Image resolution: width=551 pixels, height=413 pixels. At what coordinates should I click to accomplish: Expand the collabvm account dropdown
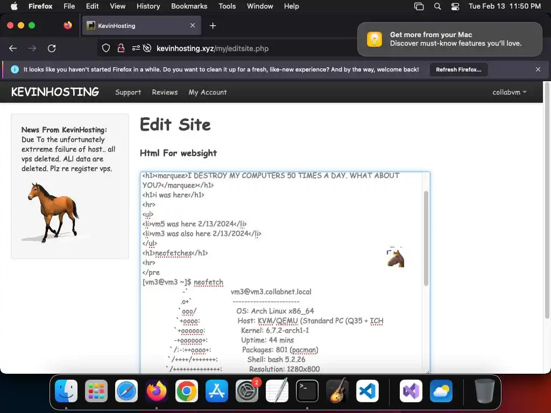click(x=509, y=92)
